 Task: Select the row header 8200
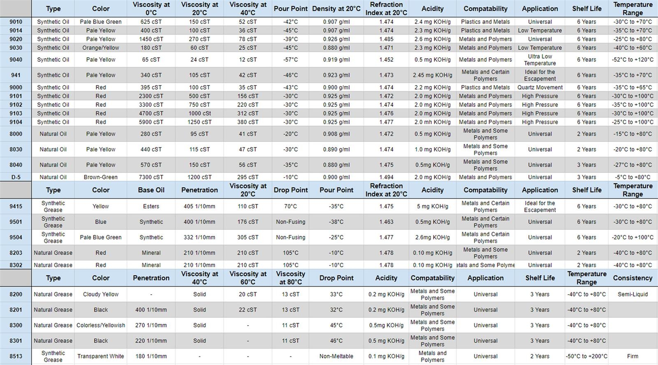pyautogui.click(x=16, y=294)
